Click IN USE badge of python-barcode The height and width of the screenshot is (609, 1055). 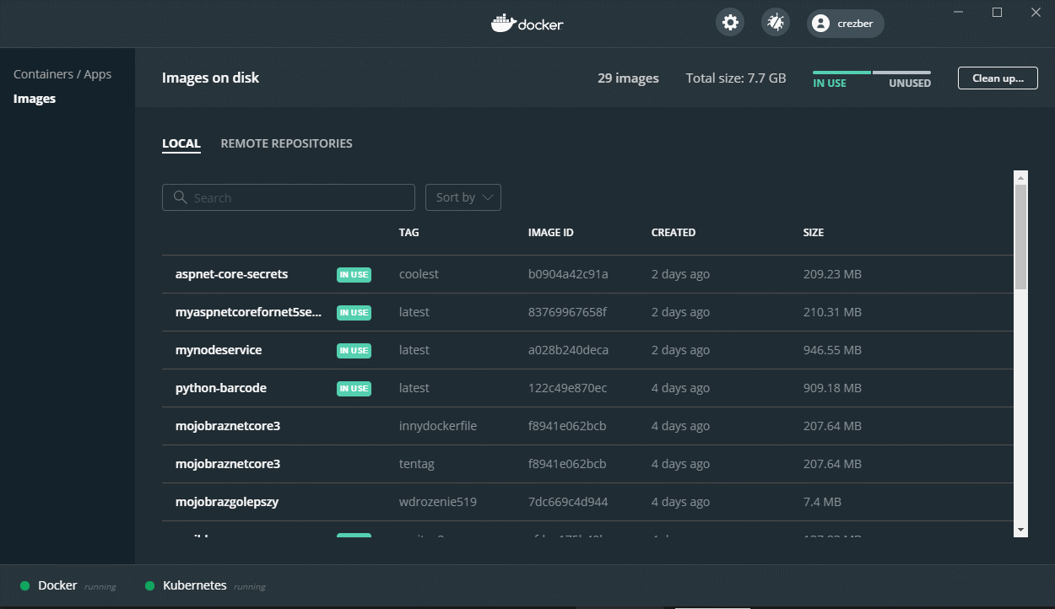click(354, 388)
